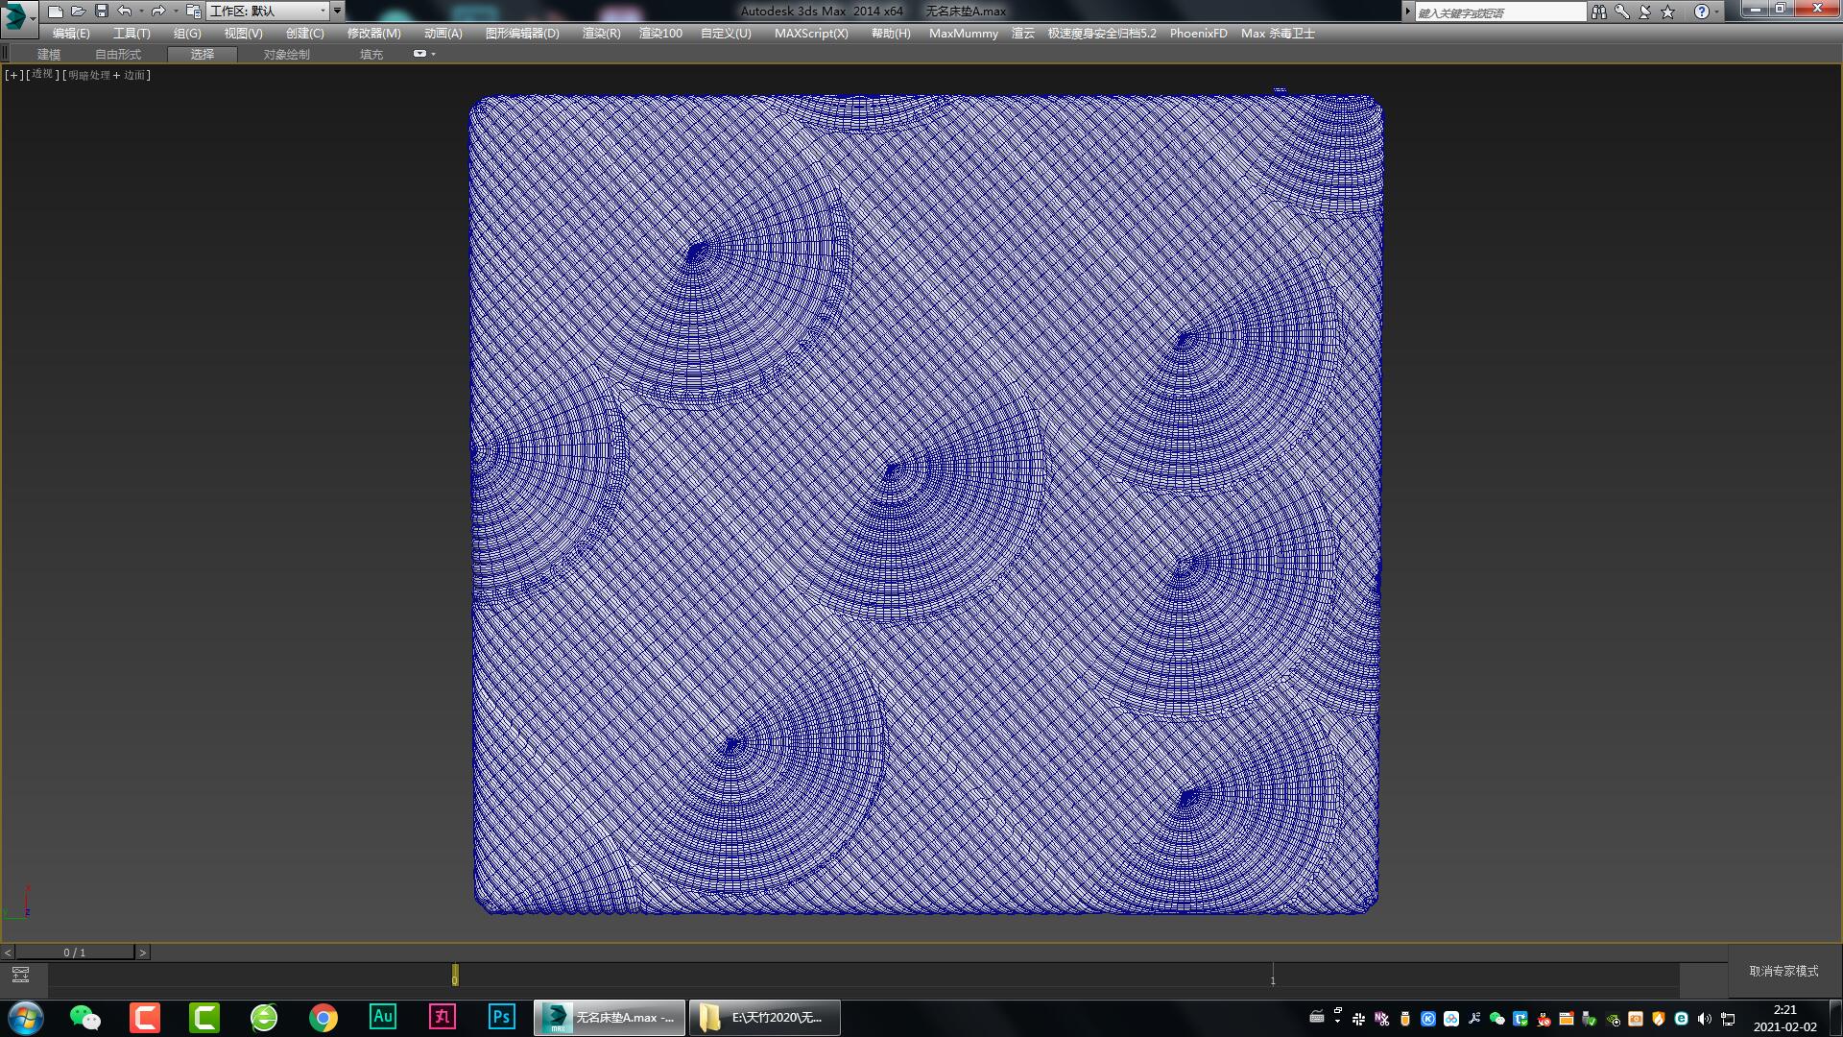Click the New Scene file icon
This screenshot has height=1037, width=1843.
pyautogui.click(x=56, y=12)
